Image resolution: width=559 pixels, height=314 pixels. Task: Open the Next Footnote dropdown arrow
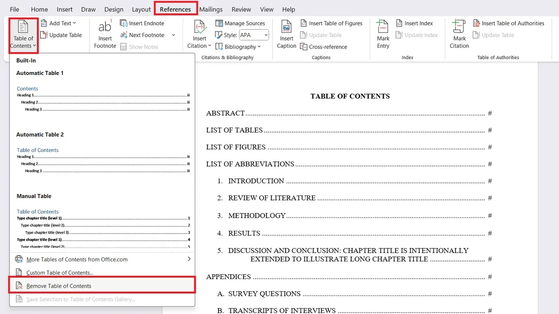[x=174, y=35]
